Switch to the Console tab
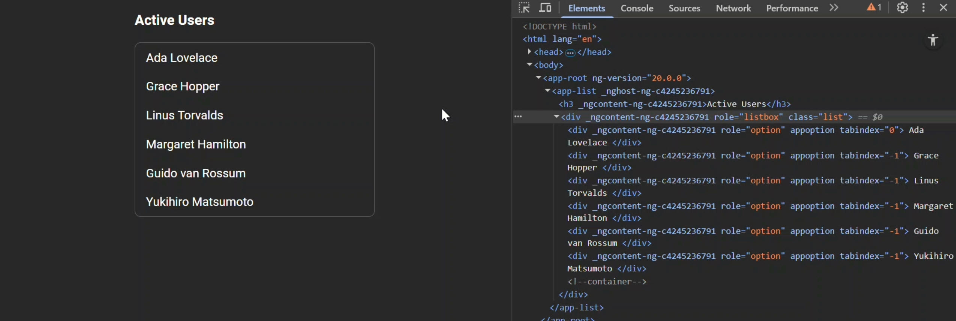The width and height of the screenshot is (956, 321). coord(637,8)
